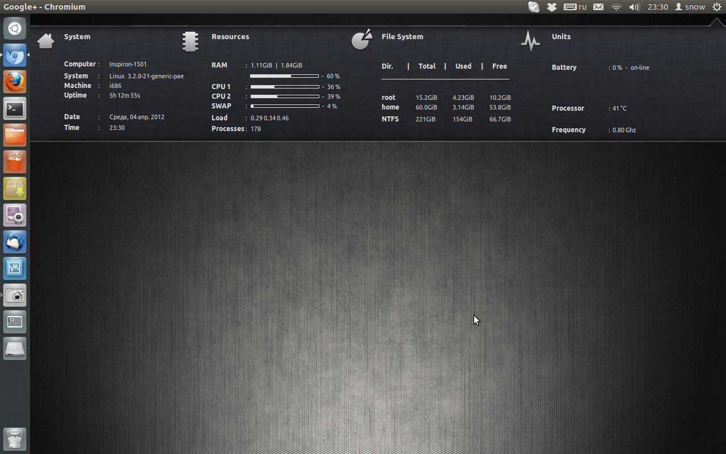Image resolution: width=726 pixels, height=454 pixels.
Task: Open the orange Files folder launcher icon
Action: (x=15, y=135)
